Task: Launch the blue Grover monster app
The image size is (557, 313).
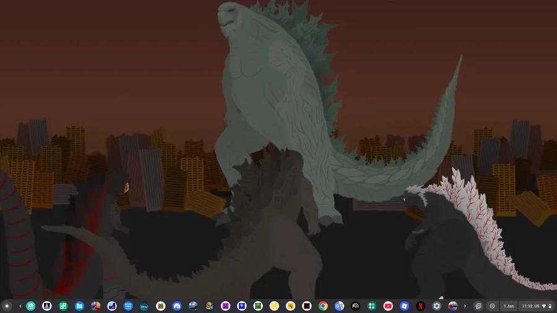Action: tap(193, 306)
